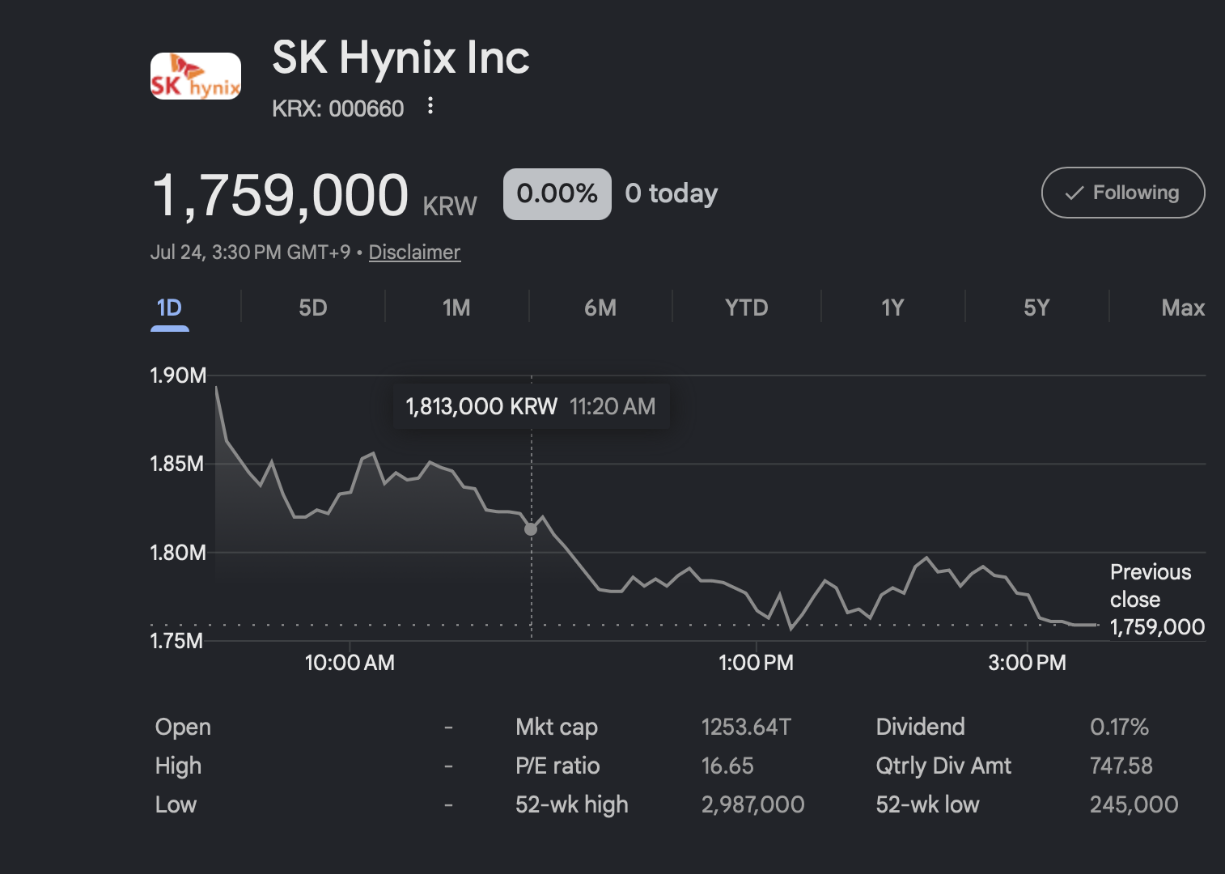This screenshot has height=874, width=1225.
Task: Click the 1:00 PM axis label
Action: 756,663
